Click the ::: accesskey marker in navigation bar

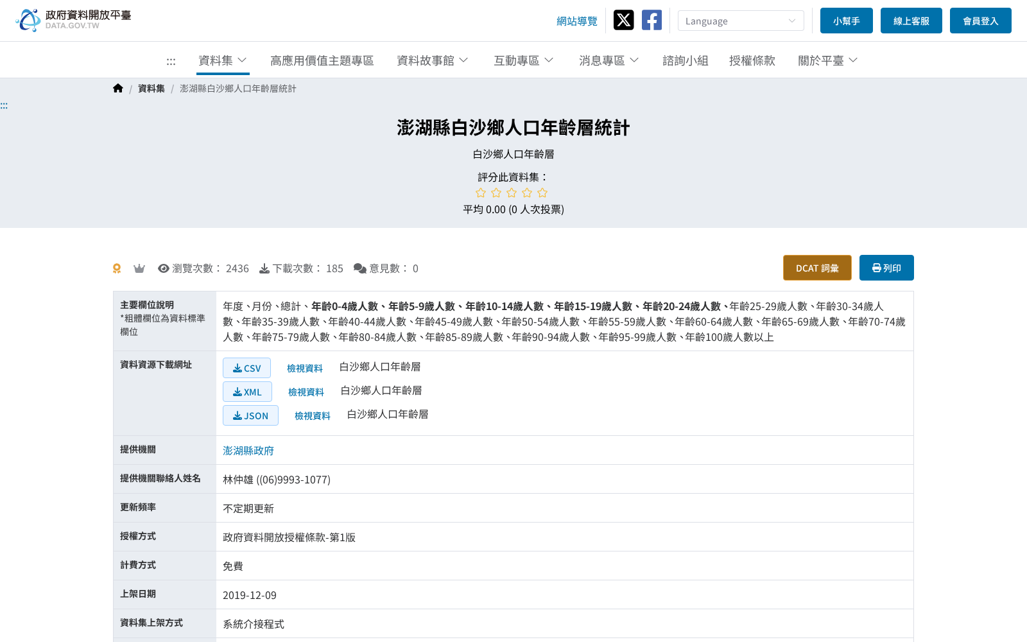click(x=171, y=62)
